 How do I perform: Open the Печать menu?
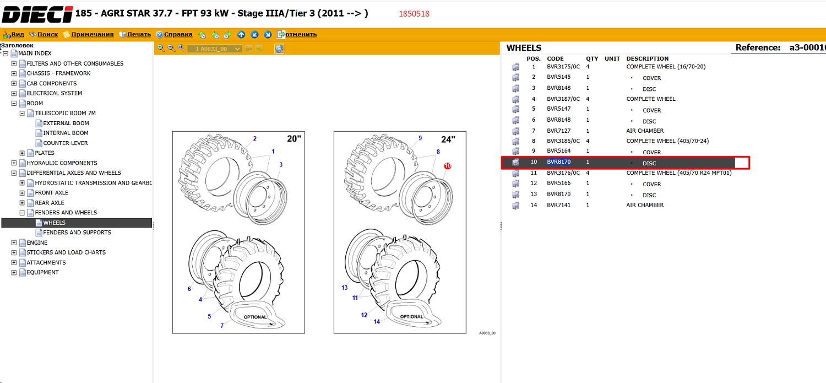[134, 34]
